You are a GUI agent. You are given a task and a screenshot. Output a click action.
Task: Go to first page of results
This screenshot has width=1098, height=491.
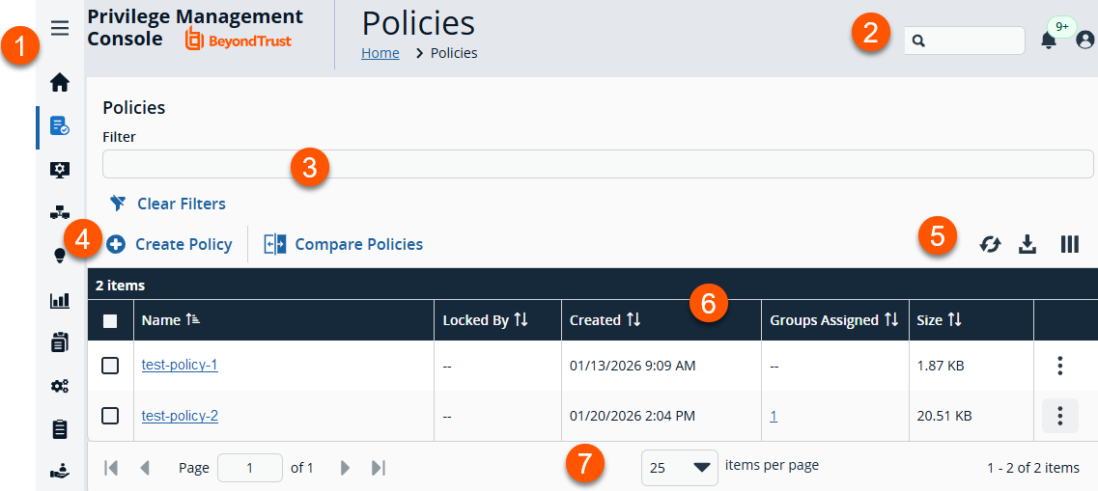pyautogui.click(x=111, y=468)
